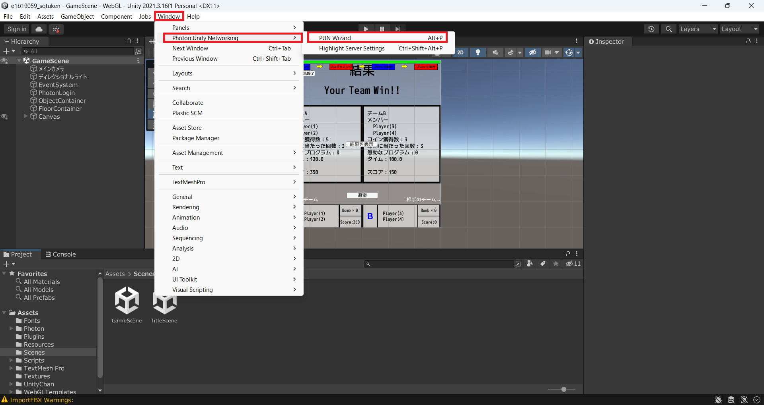Click the Step frame button
764x405 pixels.
pos(398,29)
